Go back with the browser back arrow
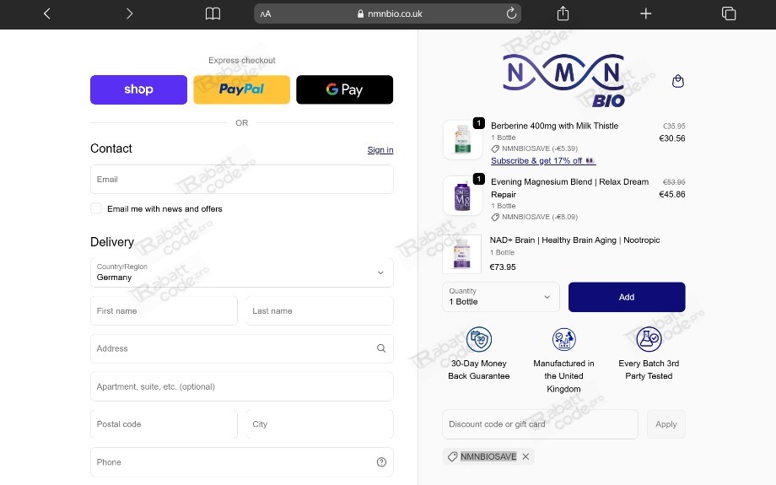This screenshot has width=776, height=485. (47, 13)
